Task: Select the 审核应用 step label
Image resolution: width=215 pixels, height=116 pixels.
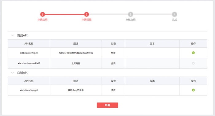Action: 131,20
